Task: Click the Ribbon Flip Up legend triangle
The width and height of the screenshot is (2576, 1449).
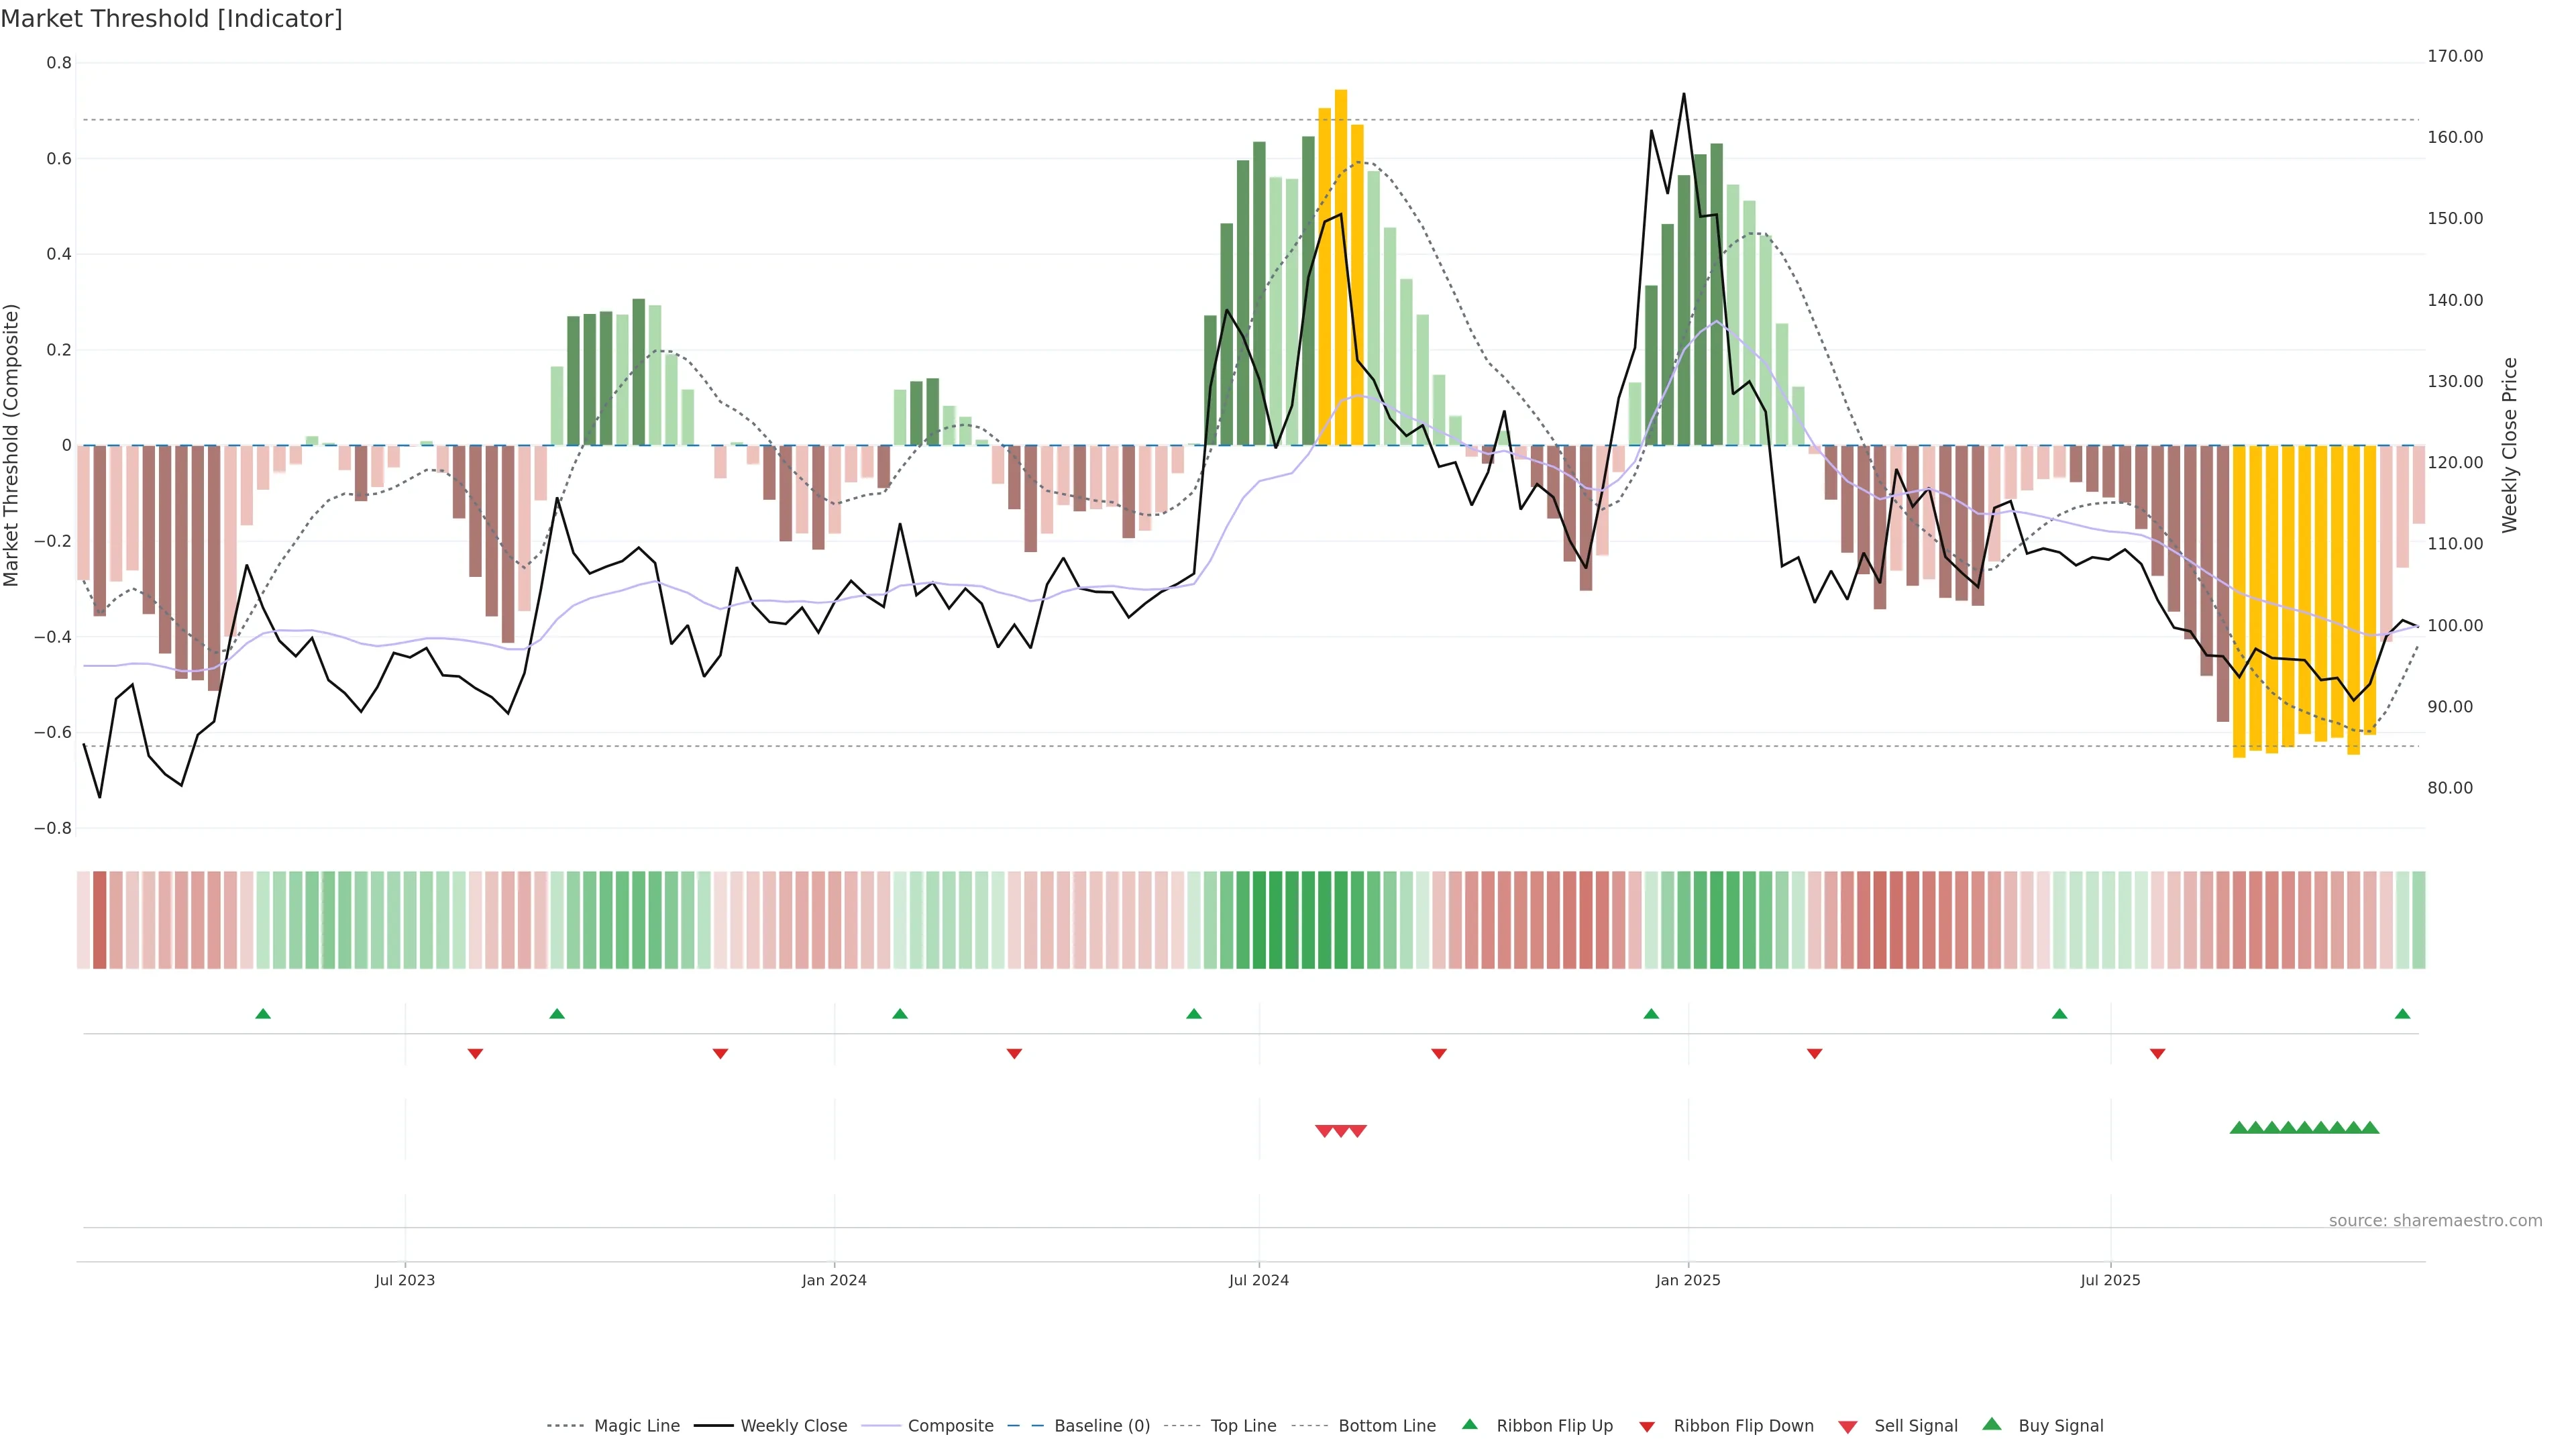Action: click(1469, 1424)
